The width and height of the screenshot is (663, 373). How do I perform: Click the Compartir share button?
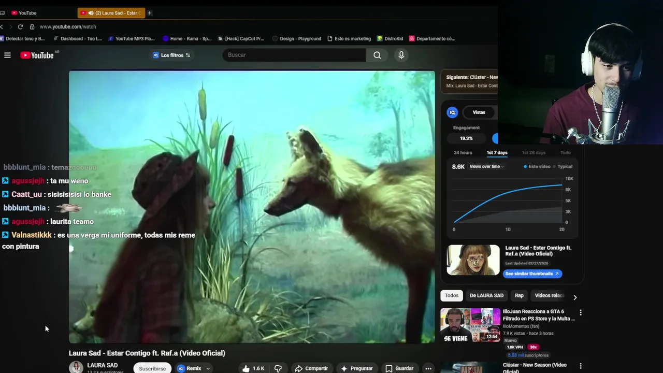311,368
